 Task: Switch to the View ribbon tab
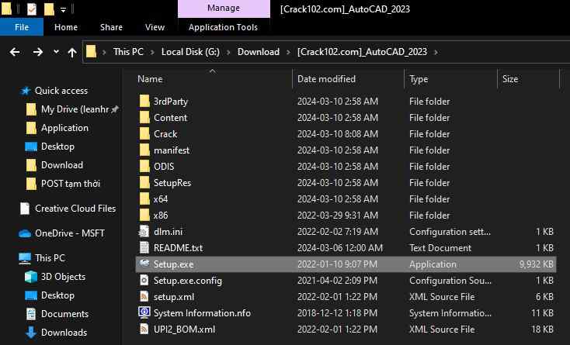pos(155,27)
